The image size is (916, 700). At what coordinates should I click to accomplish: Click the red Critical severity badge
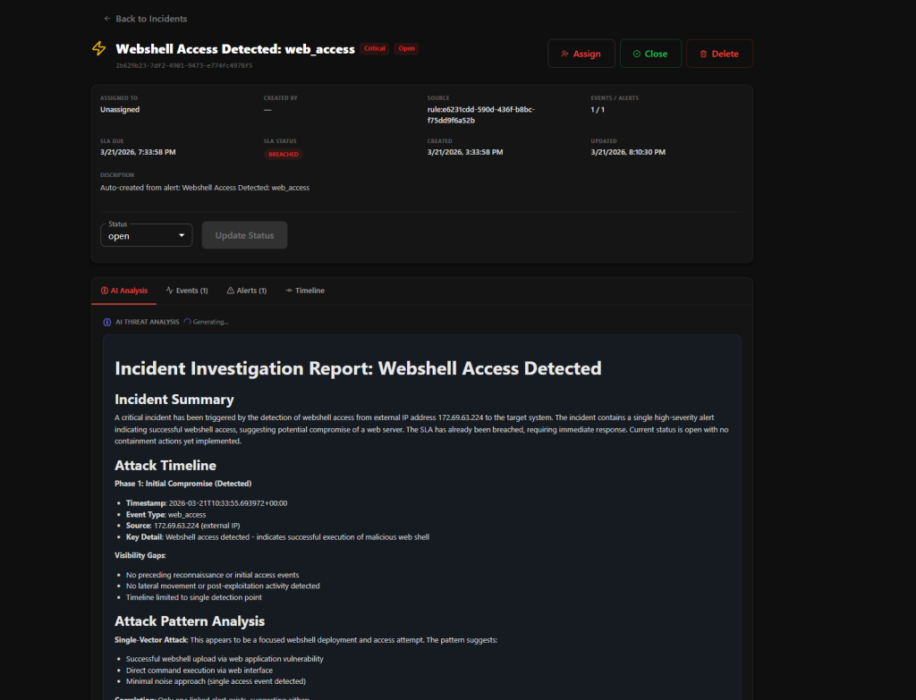click(375, 49)
